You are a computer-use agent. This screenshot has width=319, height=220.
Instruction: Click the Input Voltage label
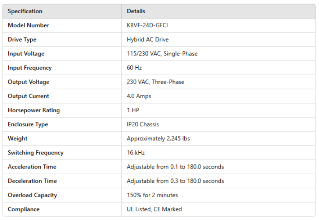pyautogui.click(x=26, y=54)
